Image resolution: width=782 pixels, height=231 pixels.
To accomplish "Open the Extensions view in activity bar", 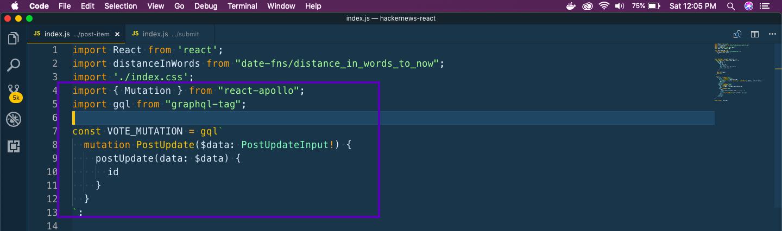I will tap(13, 146).
